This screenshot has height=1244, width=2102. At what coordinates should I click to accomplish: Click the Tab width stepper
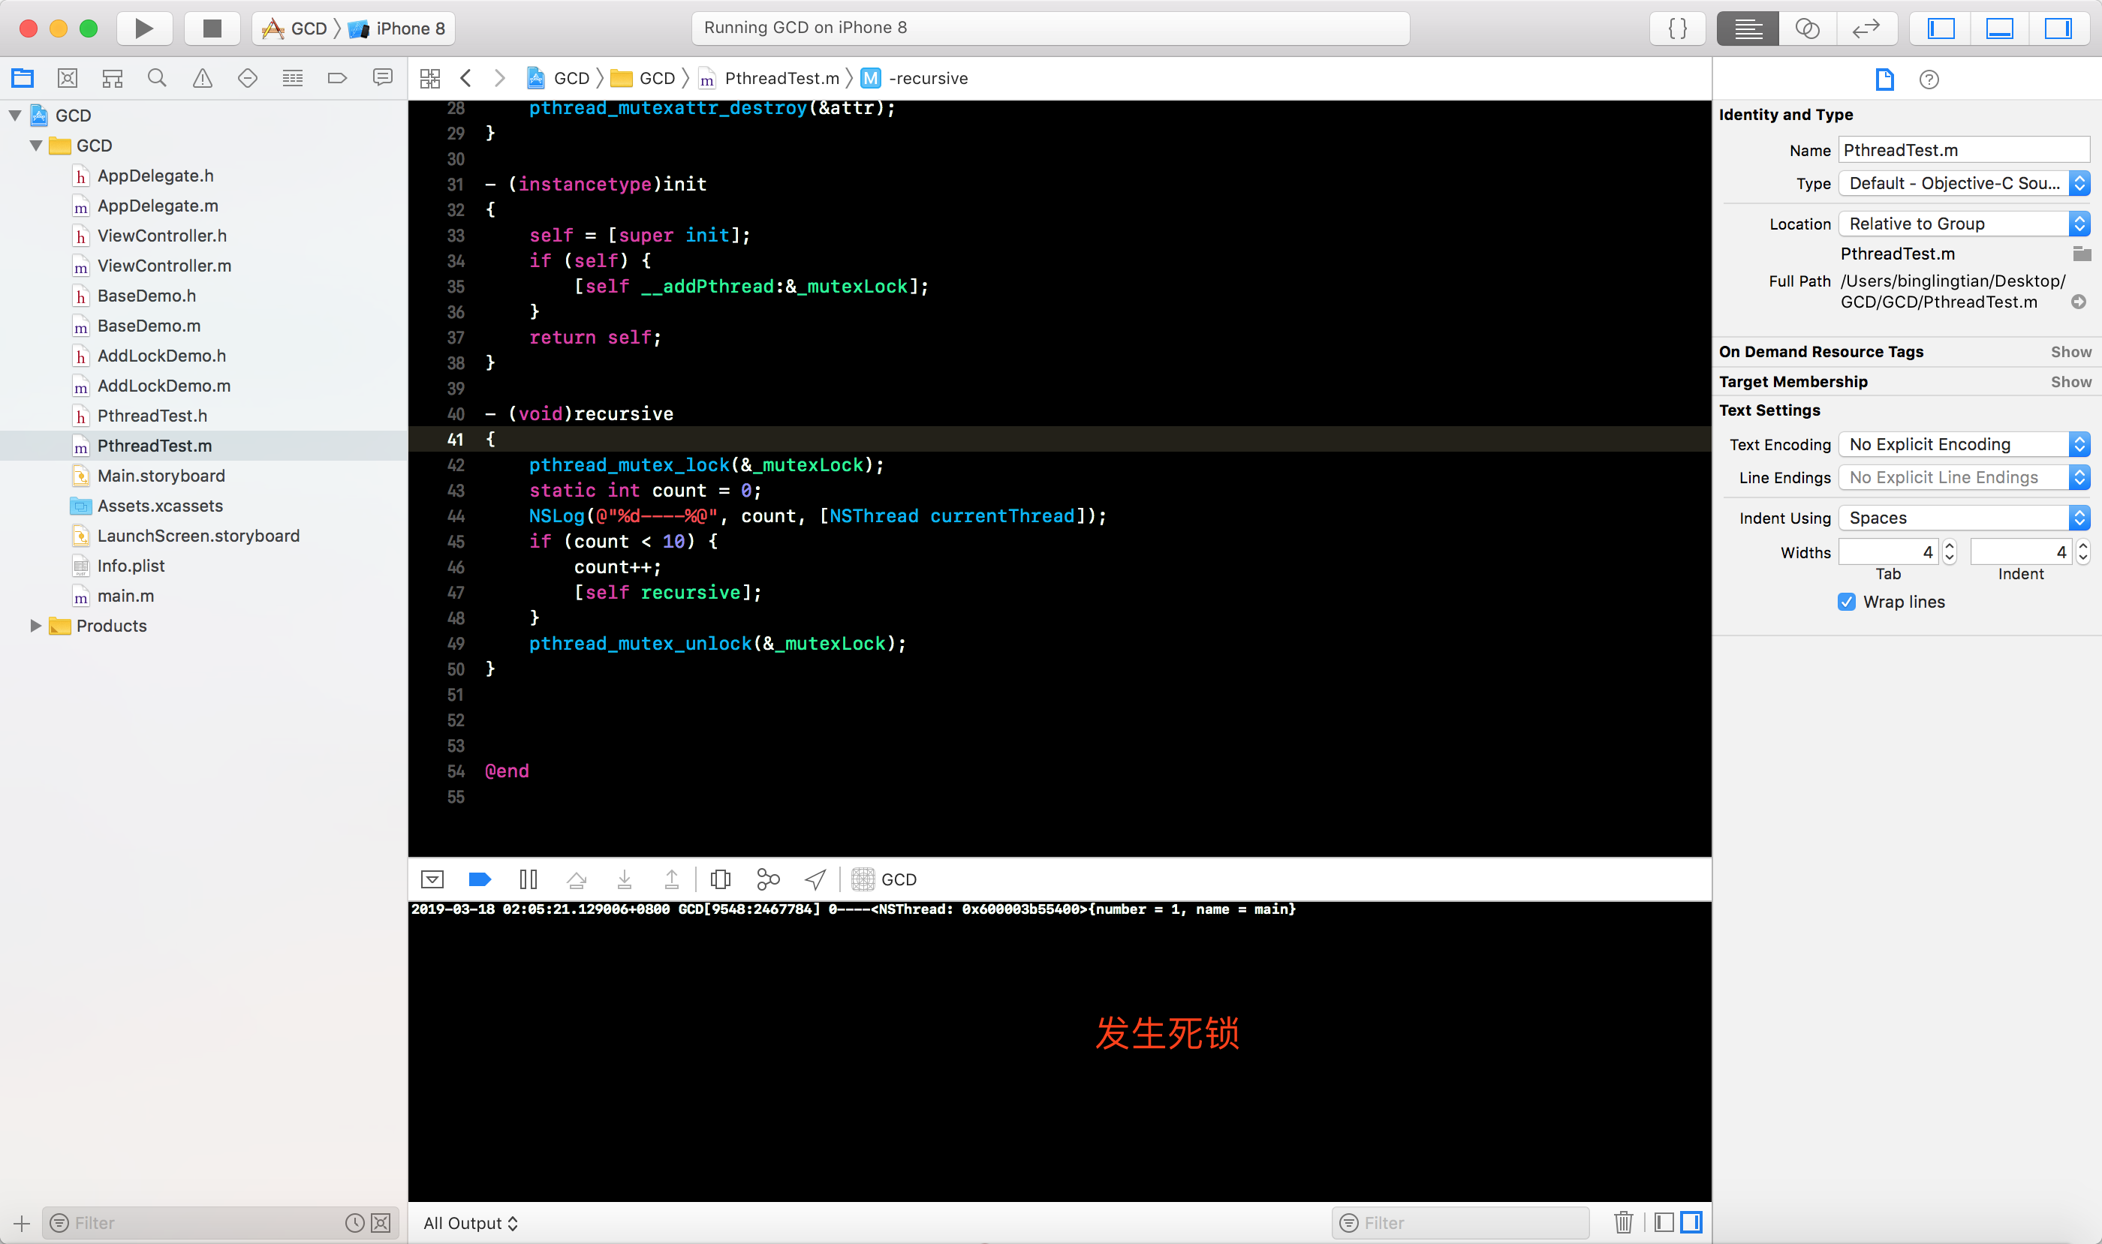point(1950,551)
